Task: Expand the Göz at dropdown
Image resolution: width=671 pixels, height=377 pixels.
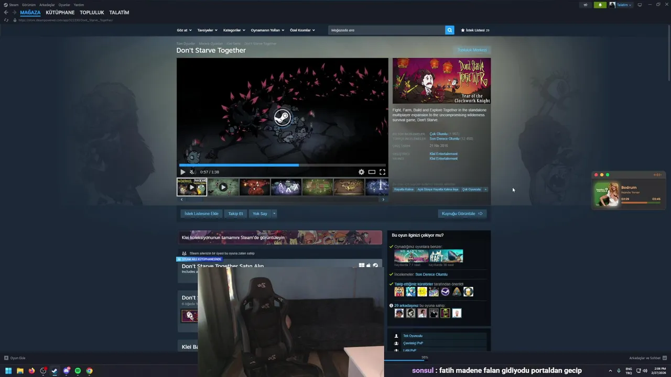Action: pyautogui.click(x=184, y=30)
